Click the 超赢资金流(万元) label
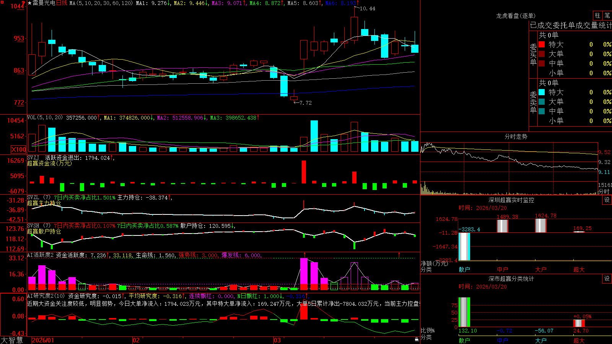The height and width of the screenshot is (344, 612). pos(49,163)
